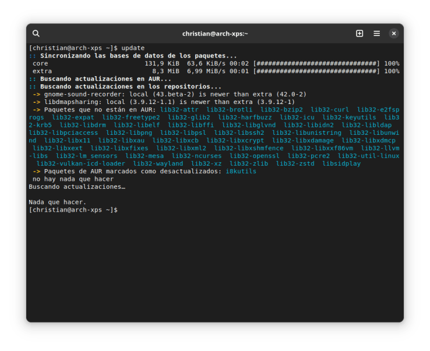The height and width of the screenshot is (351, 430).
Task: Click package name lib32-libxdmcp
Action: point(368,141)
